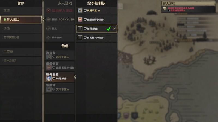Click the Steam friends icon
This screenshot has width=218, height=122.
pyautogui.click(x=49, y=28)
